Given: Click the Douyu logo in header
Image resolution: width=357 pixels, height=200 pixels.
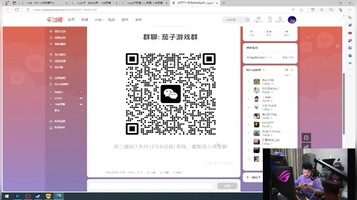Looking at the screenshot, I should 54,20.
